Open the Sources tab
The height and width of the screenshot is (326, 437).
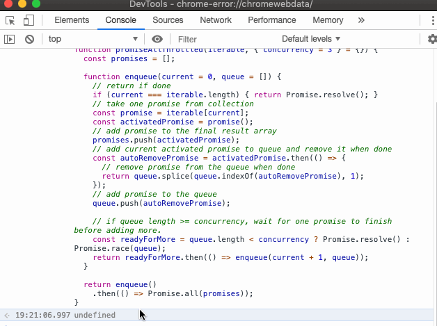(168, 20)
